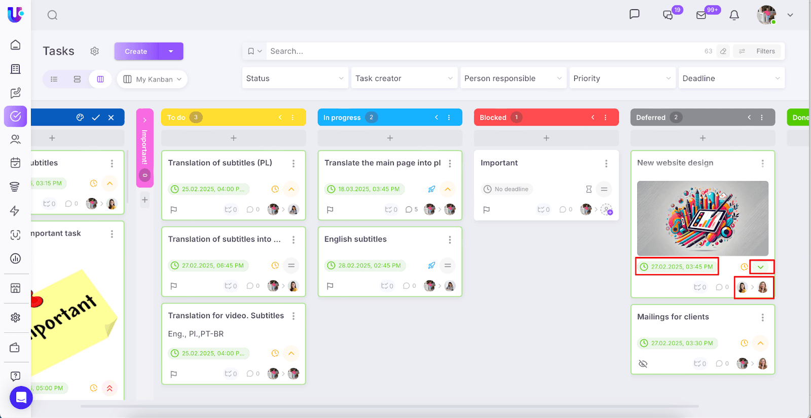811x418 pixels.
Task: Open the reports chart icon in sidebar
Action: [15, 258]
